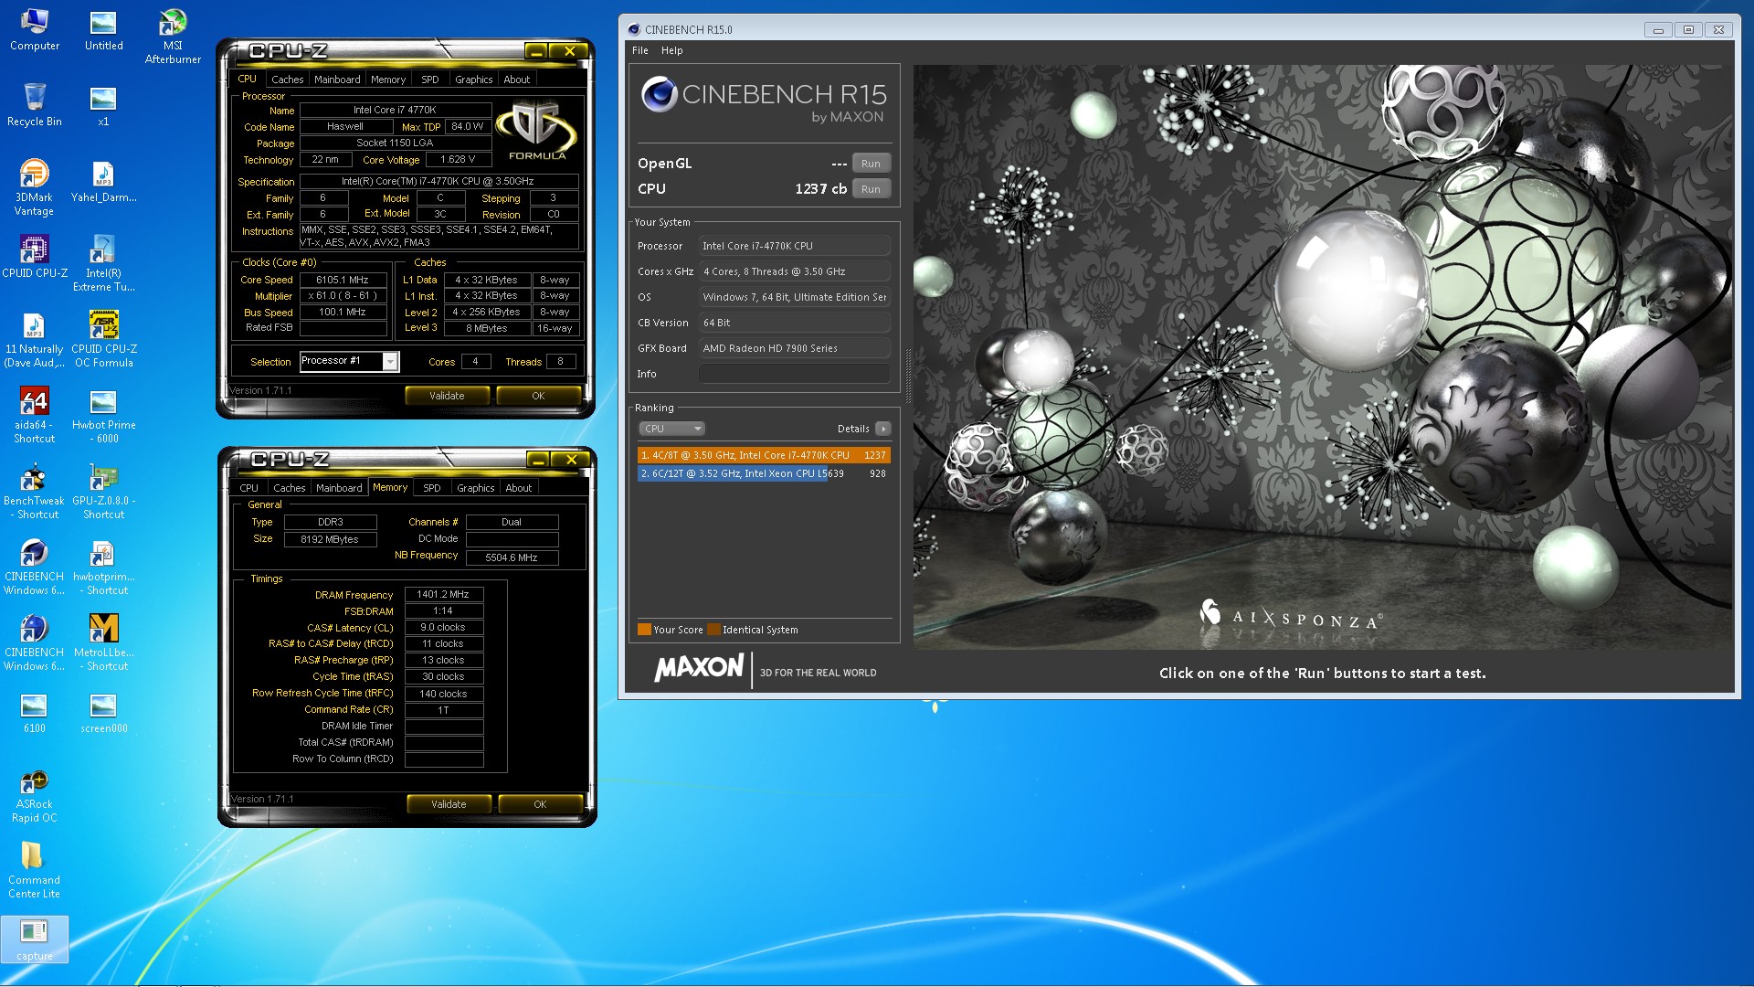Open Graphics tab in lower CPU-Z window
This screenshot has height=987, width=1754.
(476, 488)
